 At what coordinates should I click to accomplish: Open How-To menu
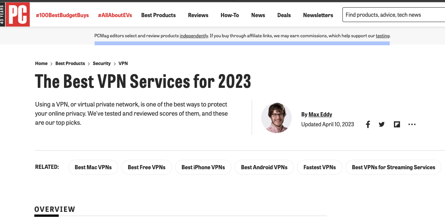point(230,15)
